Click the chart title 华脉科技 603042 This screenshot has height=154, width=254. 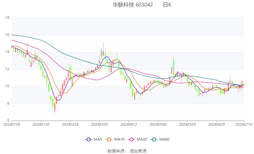tap(133, 5)
